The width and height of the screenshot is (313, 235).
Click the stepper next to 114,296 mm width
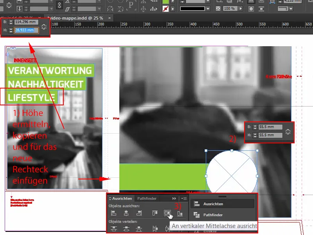11,22
